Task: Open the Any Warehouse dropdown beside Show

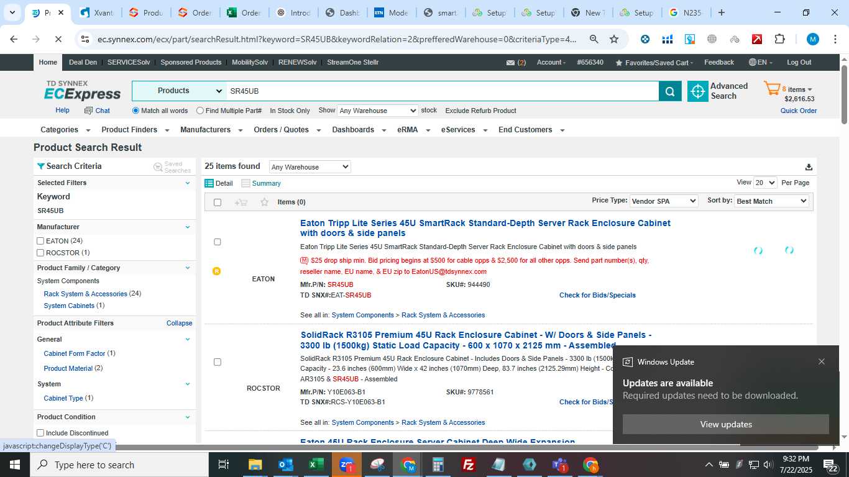Action: pos(377,111)
